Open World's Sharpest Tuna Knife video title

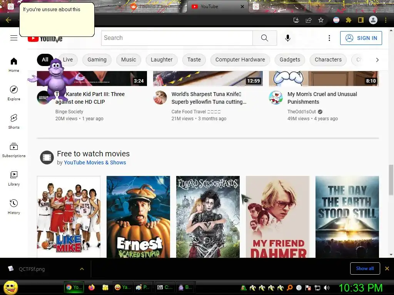point(209,98)
